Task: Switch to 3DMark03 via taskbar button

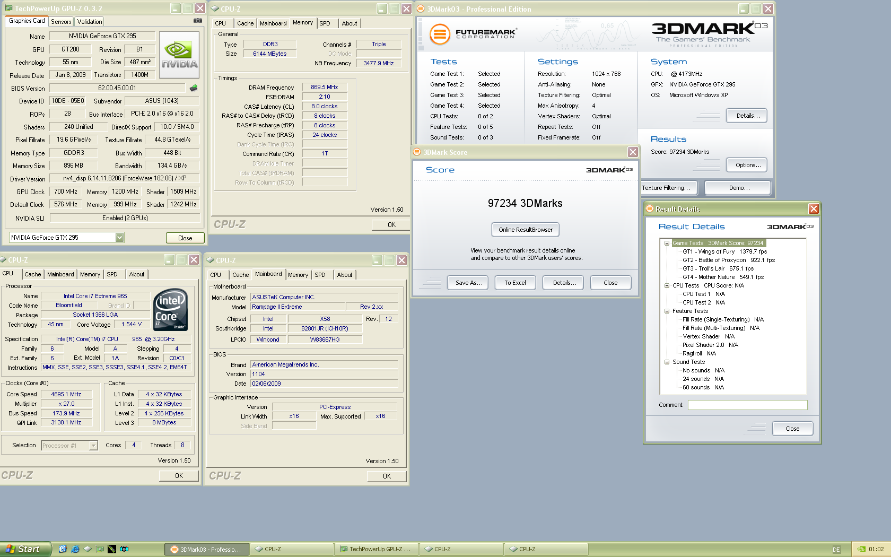Action: click(206, 549)
